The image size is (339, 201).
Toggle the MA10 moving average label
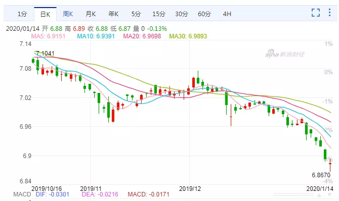point(96,36)
